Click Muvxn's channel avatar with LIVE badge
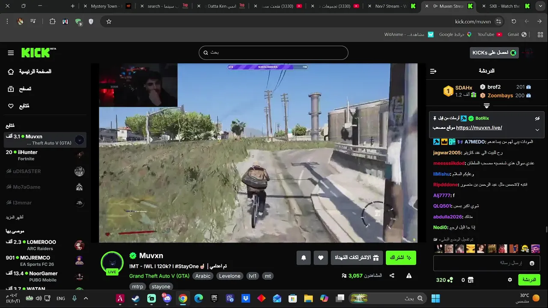 tap(112, 262)
